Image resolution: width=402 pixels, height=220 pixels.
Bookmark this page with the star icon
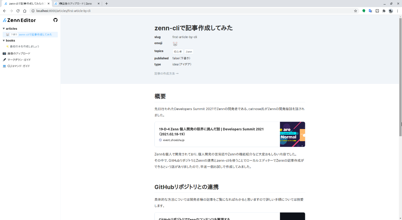[x=355, y=11]
